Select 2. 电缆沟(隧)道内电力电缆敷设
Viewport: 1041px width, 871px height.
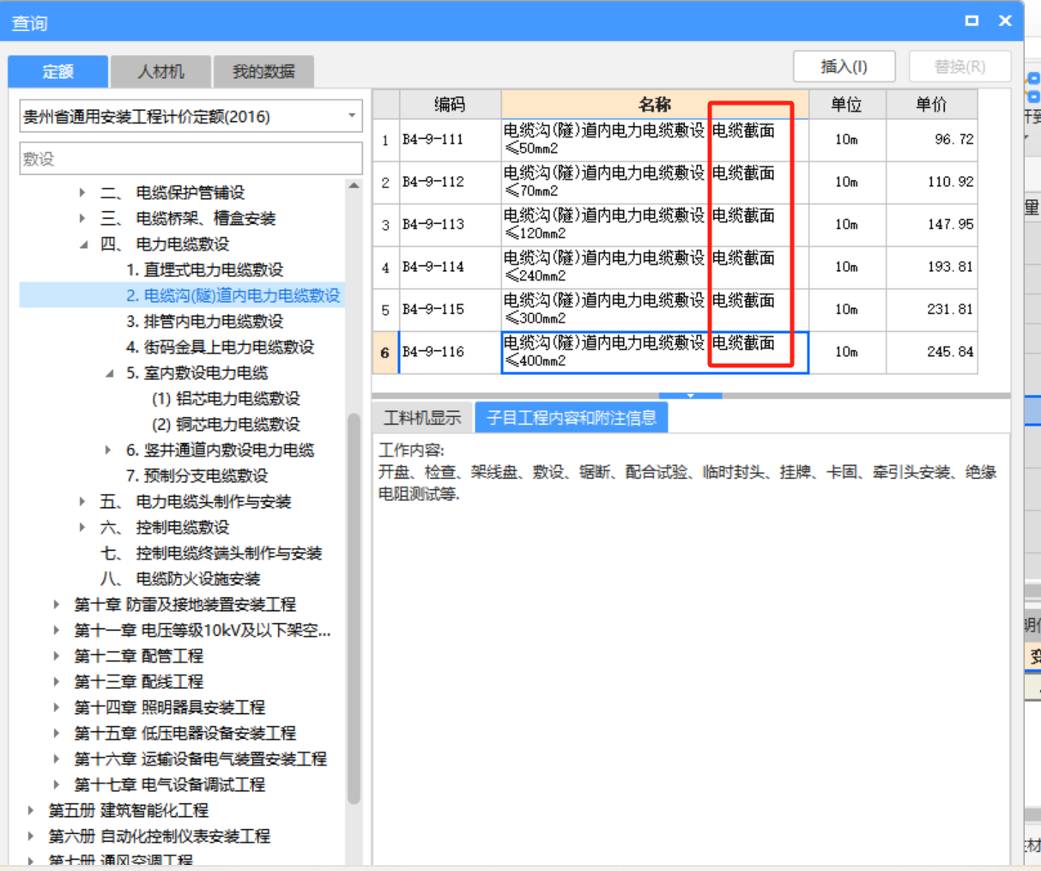pyautogui.click(x=233, y=296)
